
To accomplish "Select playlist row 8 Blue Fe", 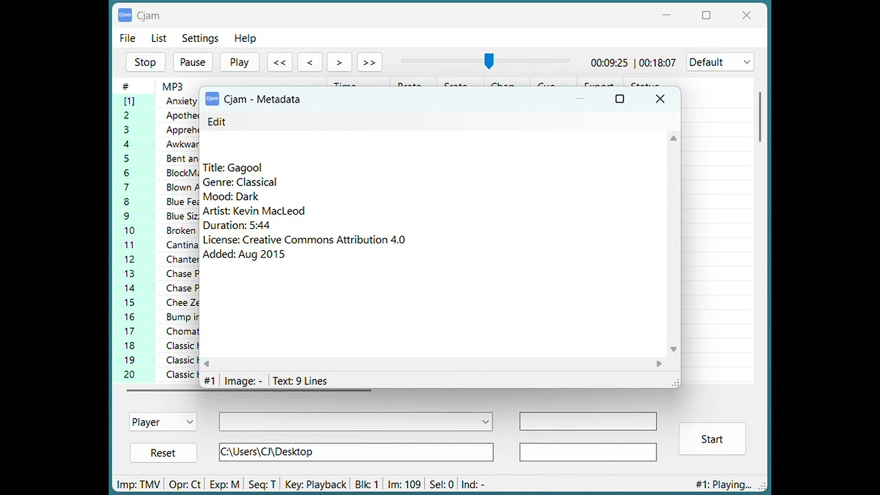I will 157,202.
